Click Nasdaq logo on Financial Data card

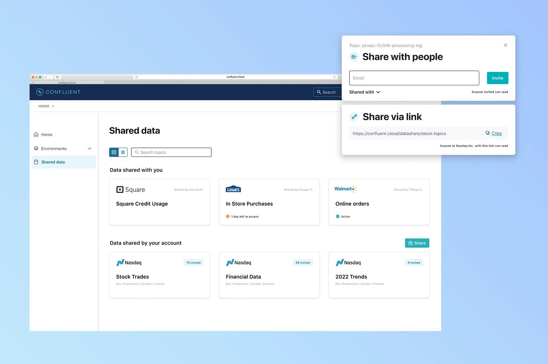coord(239,262)
